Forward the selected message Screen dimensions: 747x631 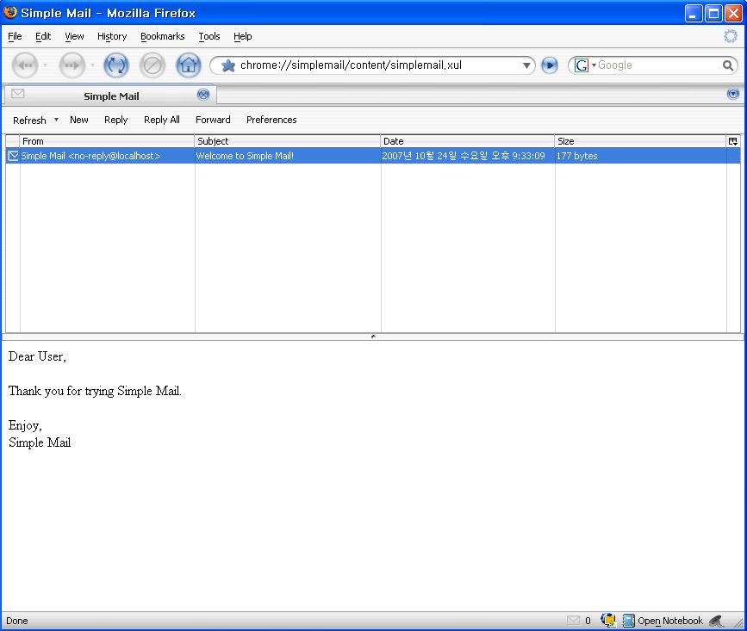tap(213, 120)
